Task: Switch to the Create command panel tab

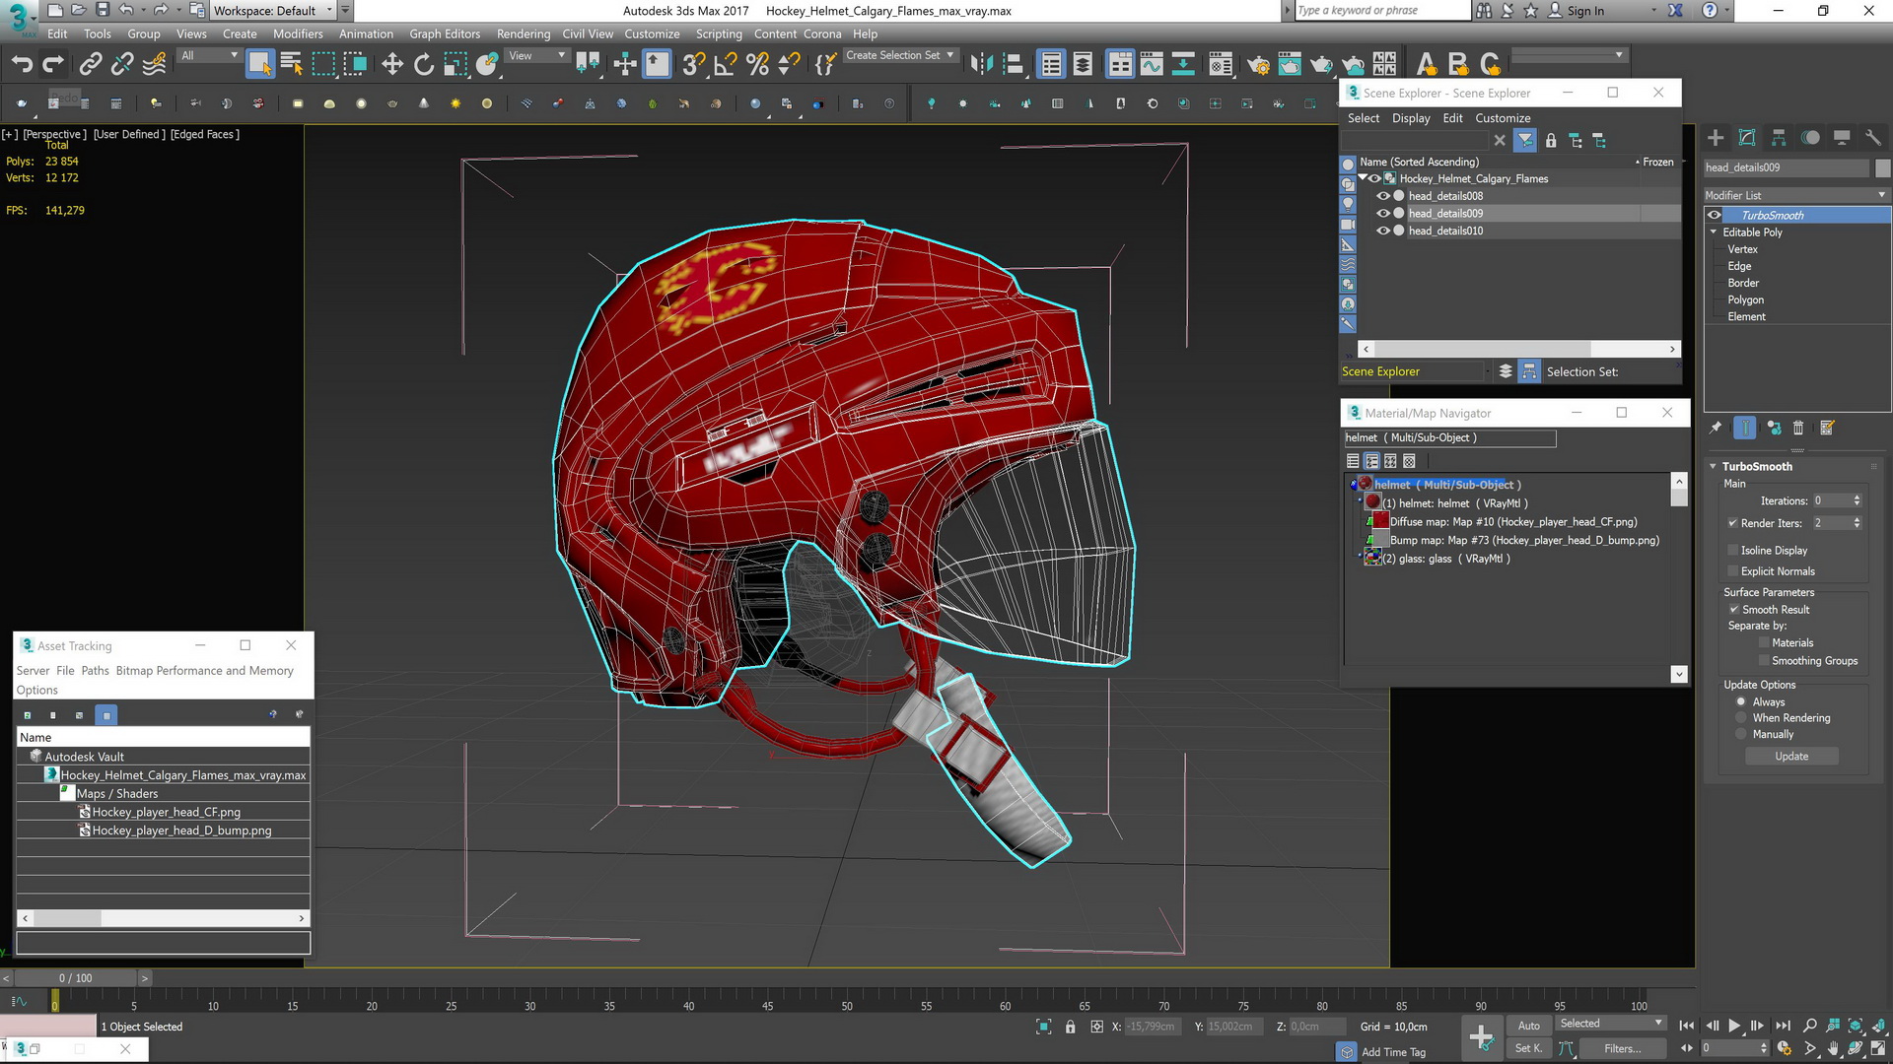Action: pos(1716,138)
